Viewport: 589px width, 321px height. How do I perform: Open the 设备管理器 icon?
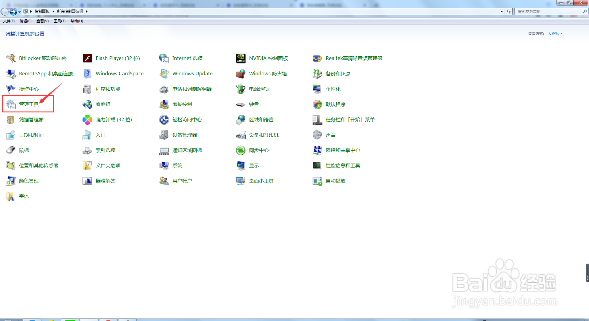(x=164, y=135)
